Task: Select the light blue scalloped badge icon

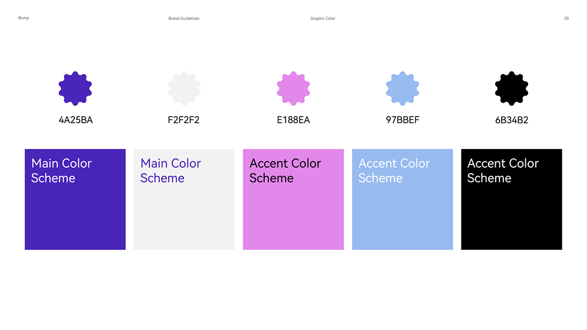Action: point(403,88)
